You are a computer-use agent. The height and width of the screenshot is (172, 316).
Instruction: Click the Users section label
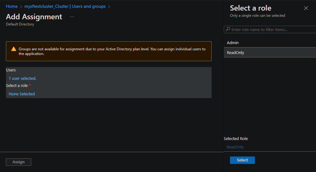[11, 70]
